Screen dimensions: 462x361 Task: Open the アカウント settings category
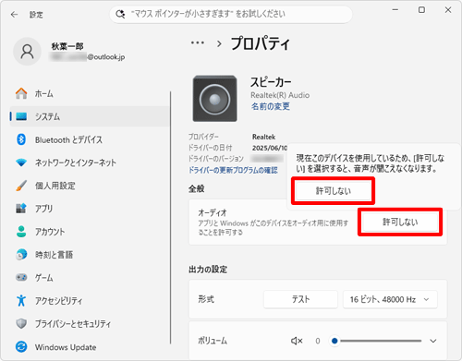click(90, 232)
